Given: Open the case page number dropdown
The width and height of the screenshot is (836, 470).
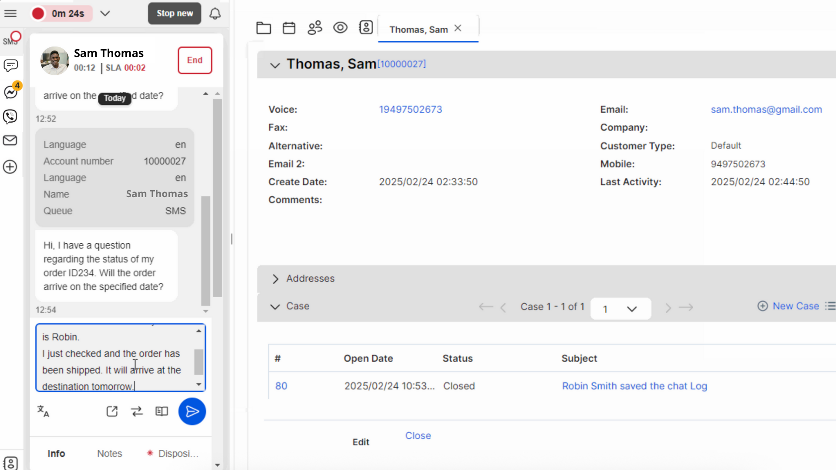Looking at the screenshot, I should 620,309.
